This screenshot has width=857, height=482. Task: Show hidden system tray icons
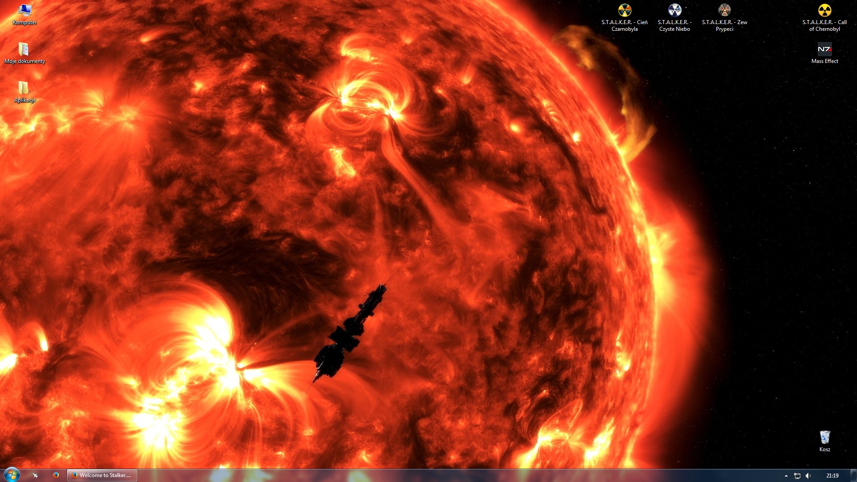tap(786, 476)
